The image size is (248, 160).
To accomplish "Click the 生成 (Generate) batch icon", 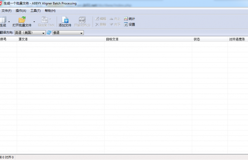I will (x=3, y=20).
